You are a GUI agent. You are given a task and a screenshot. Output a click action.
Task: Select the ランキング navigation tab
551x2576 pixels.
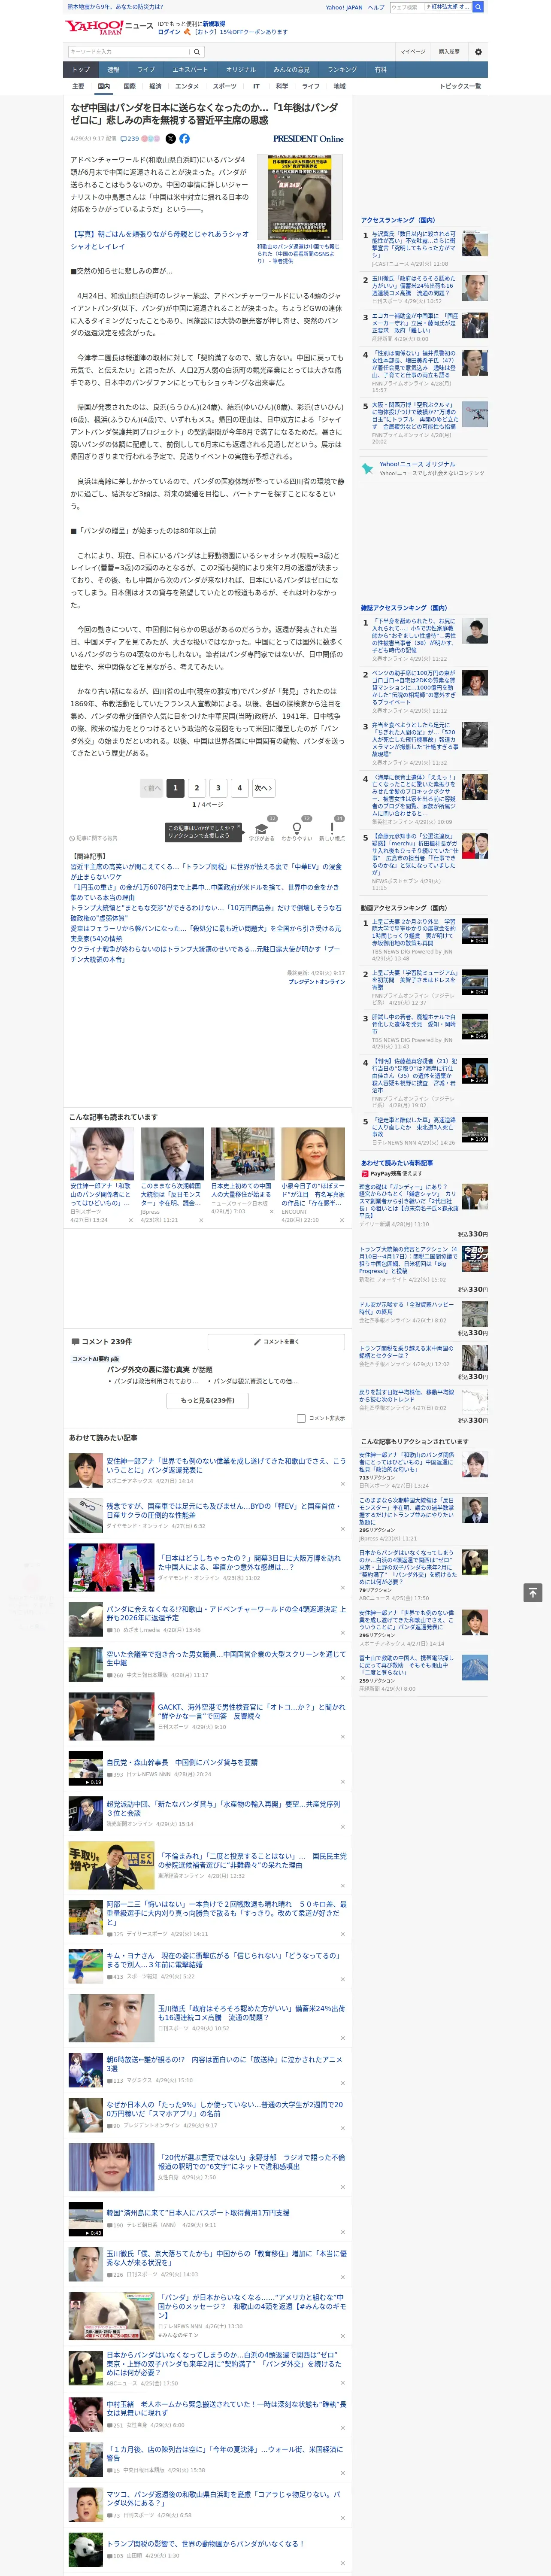point(342,69)
